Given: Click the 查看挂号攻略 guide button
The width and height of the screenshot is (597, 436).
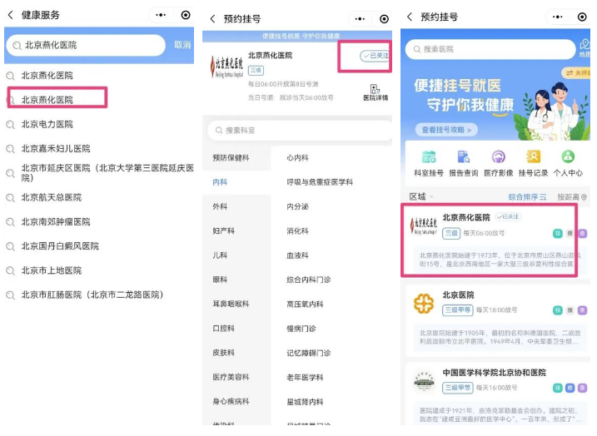Looking at the screenshot, I should pyautogui.click(x=446, y=130).
